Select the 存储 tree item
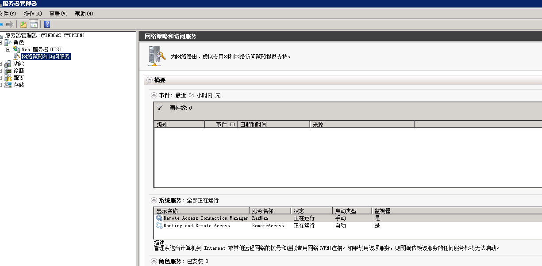Image resolution: width=542 pixels, height=266 pixels. pyautogui.click(x=19, y=85)
